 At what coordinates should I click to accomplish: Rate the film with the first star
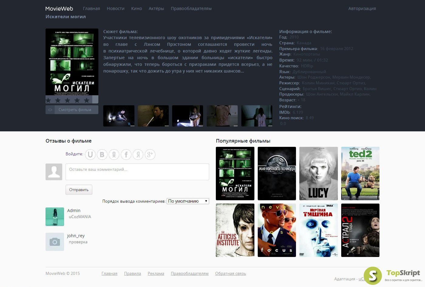click(48, 100)
